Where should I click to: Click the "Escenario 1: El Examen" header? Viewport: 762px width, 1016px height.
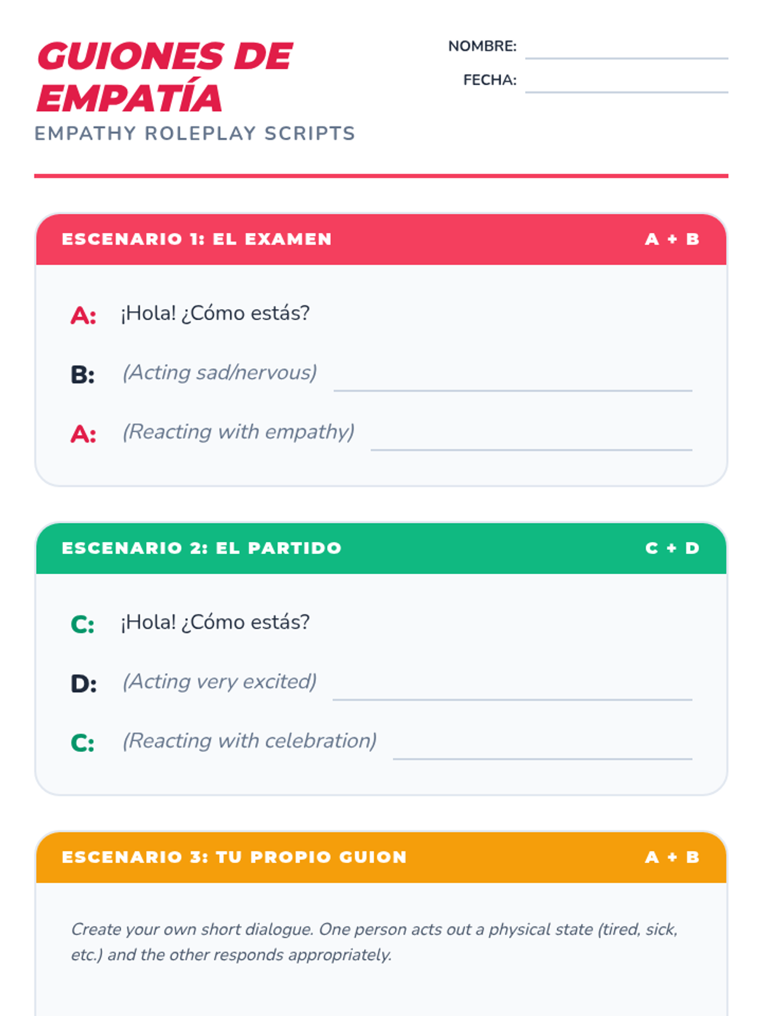pyautogui.click(x=197, y=239)
